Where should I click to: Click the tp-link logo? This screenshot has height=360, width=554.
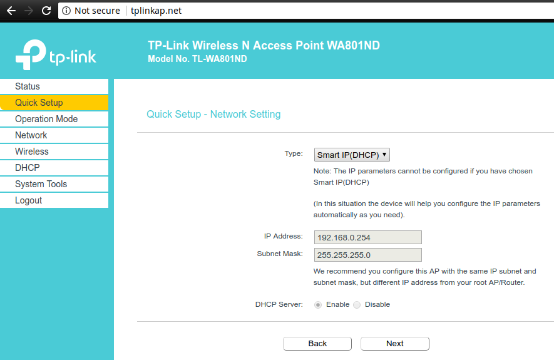56,54
